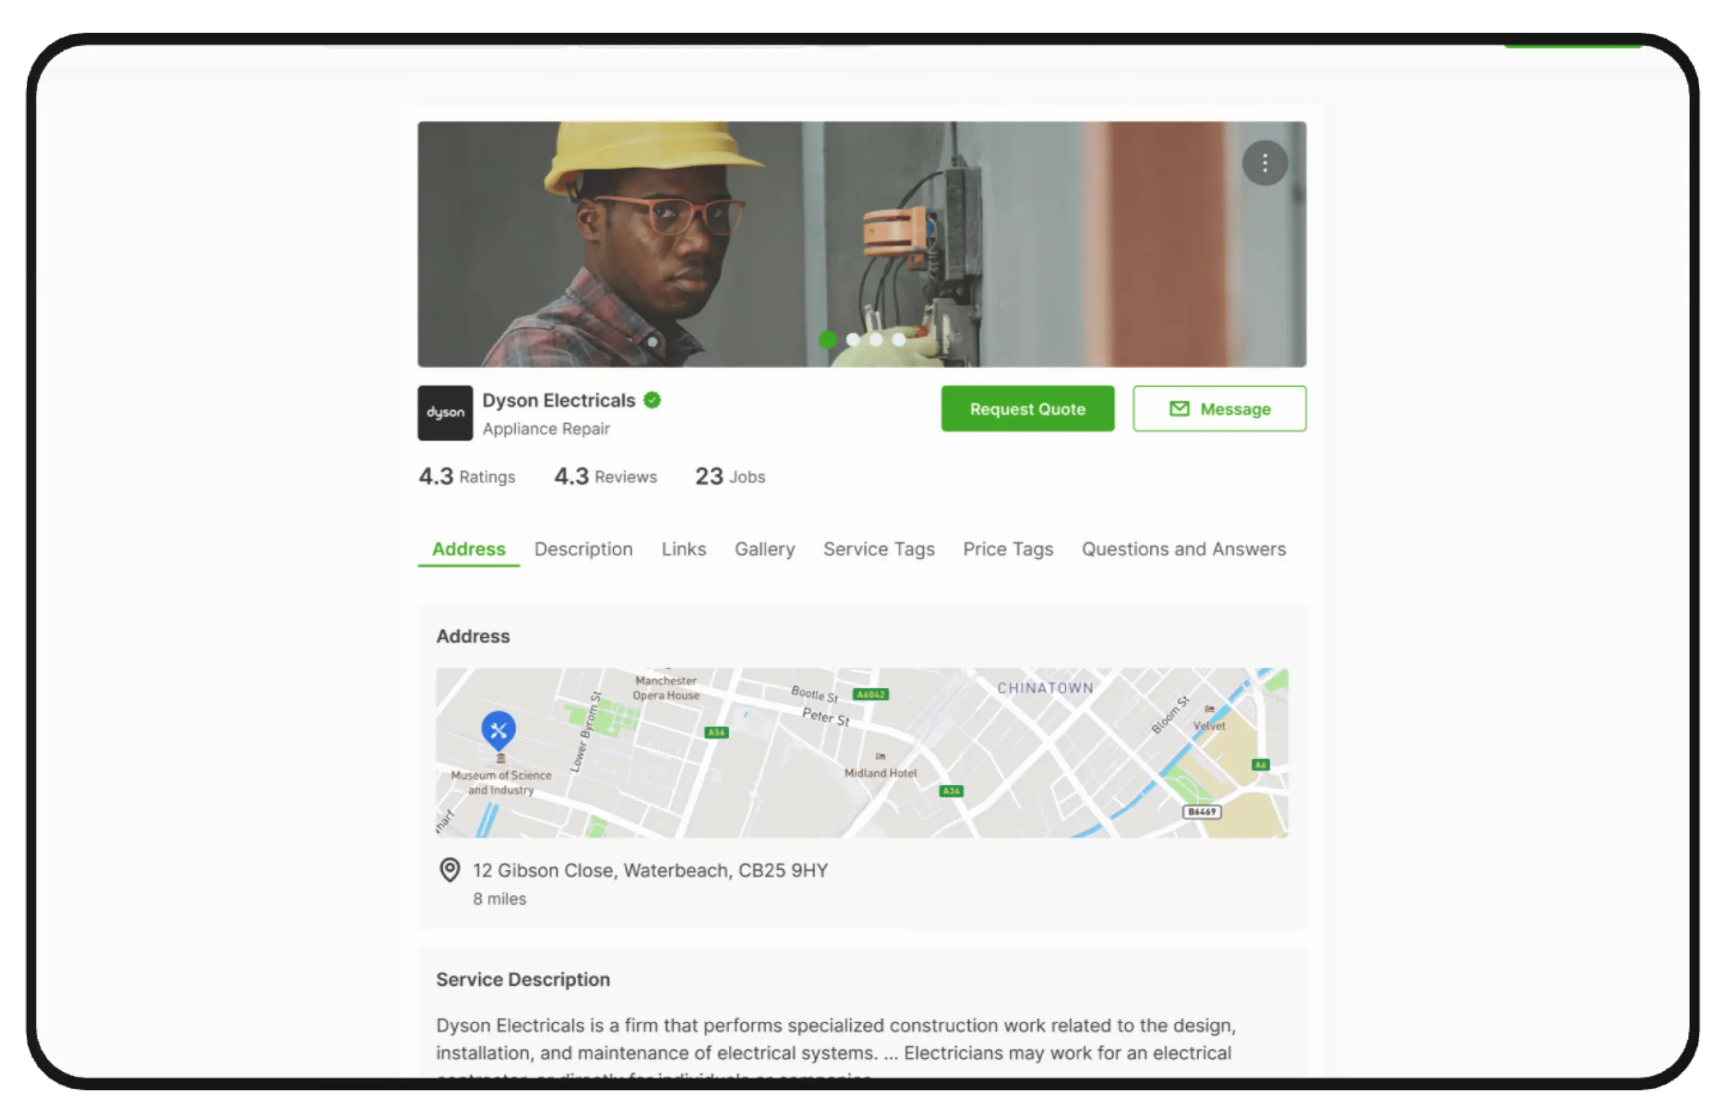This screenshot has width=1720, height=1116.
Task: Switch to the Description tab
Action: coord(583,549)
